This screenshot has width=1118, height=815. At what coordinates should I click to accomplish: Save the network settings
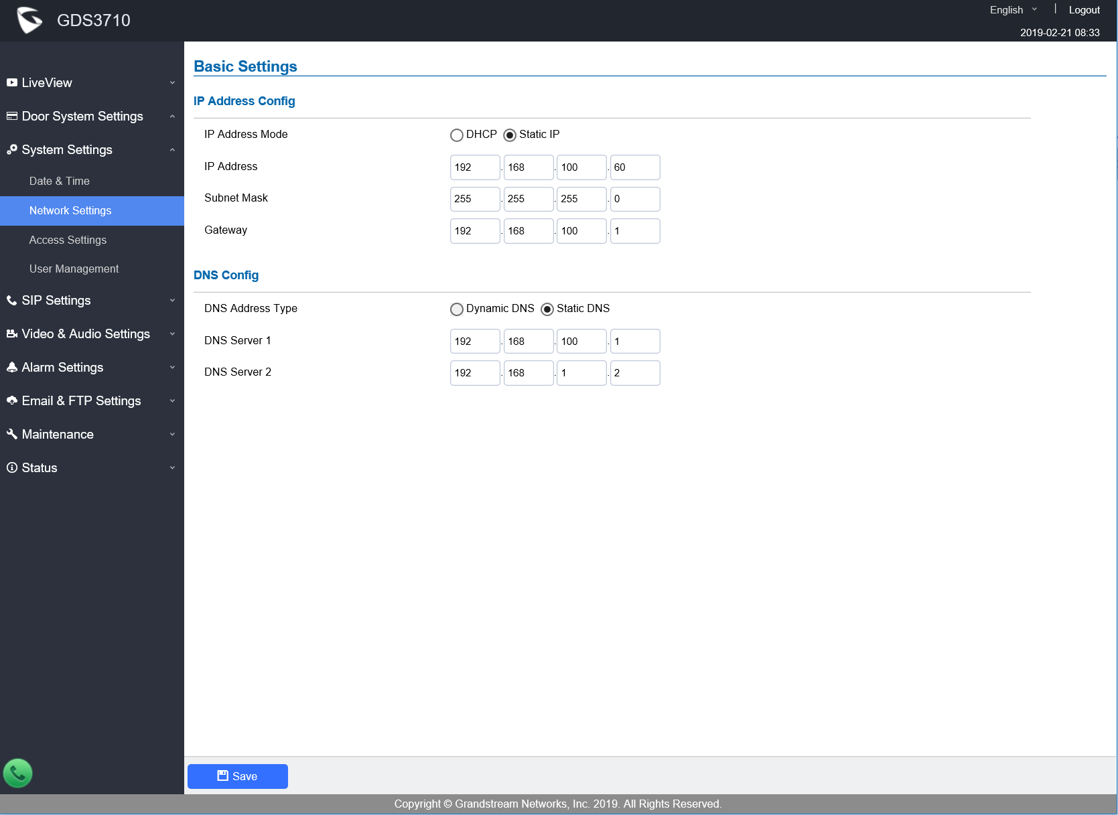(238, 776)
